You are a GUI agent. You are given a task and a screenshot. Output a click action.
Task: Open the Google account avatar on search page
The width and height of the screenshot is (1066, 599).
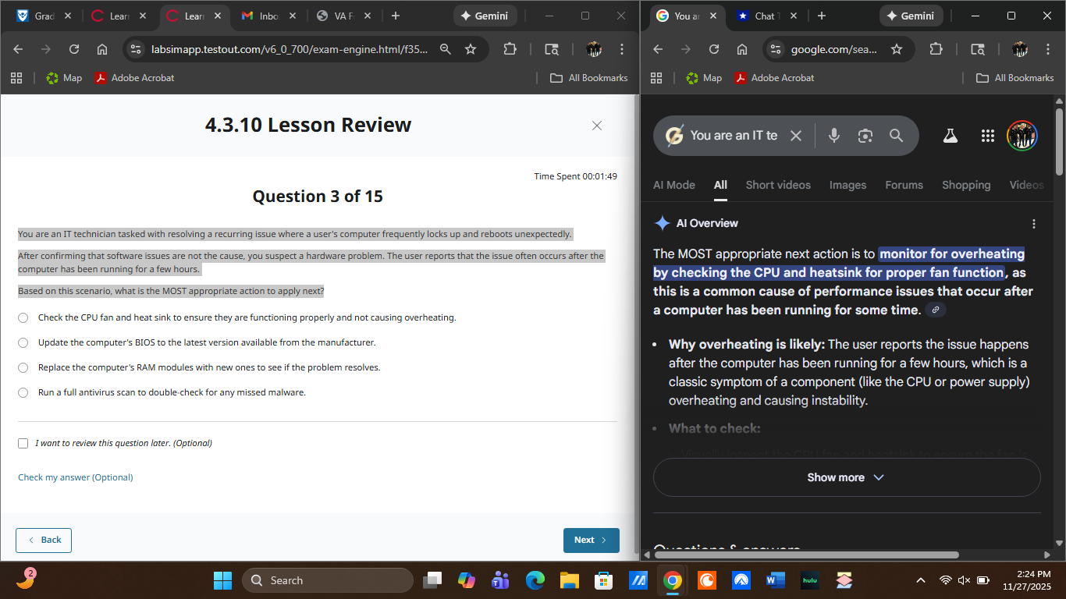[1022, 136]
